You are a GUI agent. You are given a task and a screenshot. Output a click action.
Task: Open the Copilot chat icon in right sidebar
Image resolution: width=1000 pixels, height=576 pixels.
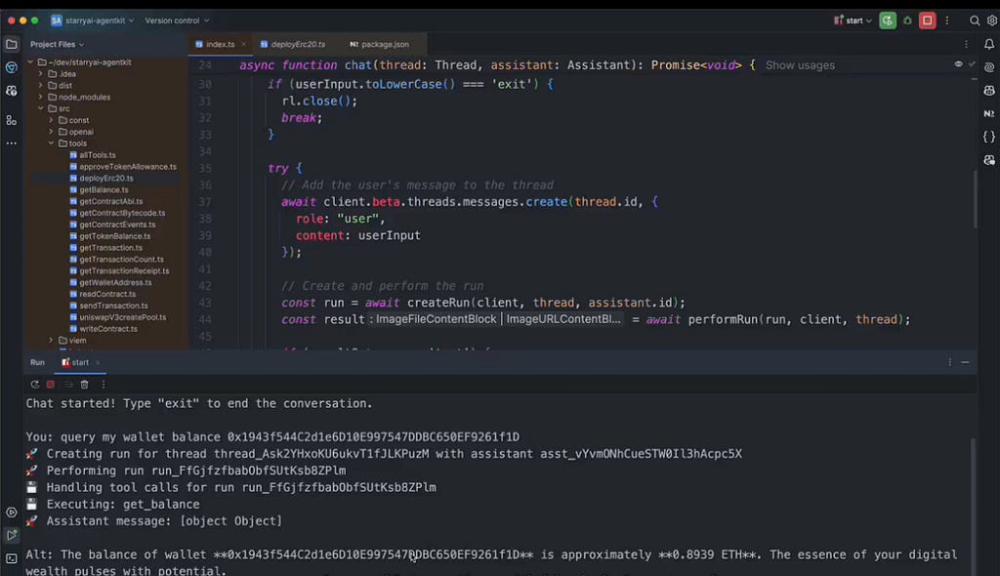click(x=989, y=160)
